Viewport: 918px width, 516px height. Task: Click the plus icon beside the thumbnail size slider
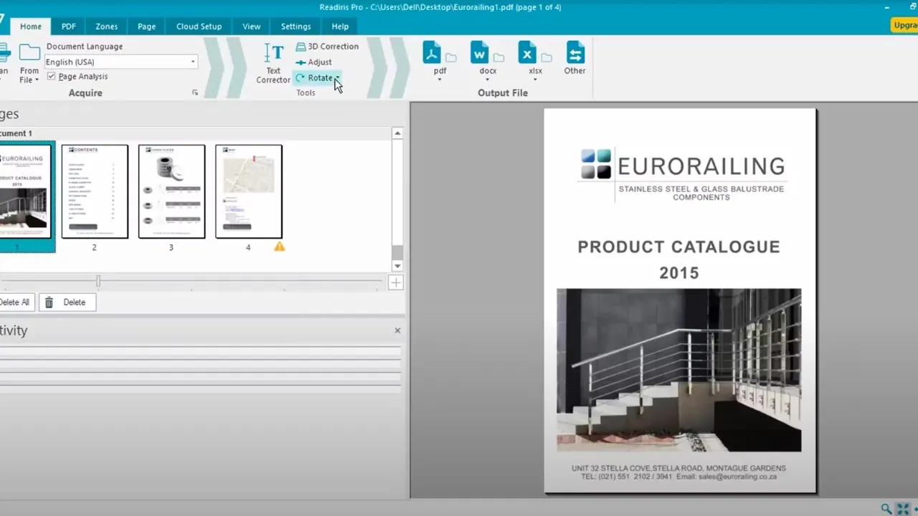pyautogui.click(x=395, y=282)
